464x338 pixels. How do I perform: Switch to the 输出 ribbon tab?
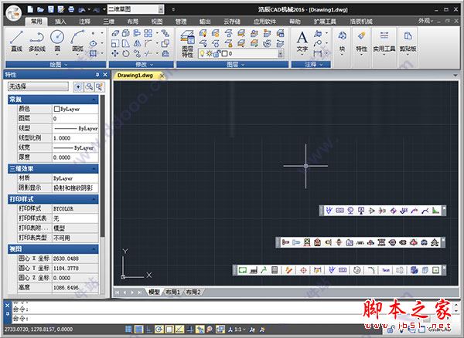(x=205, y=22)
